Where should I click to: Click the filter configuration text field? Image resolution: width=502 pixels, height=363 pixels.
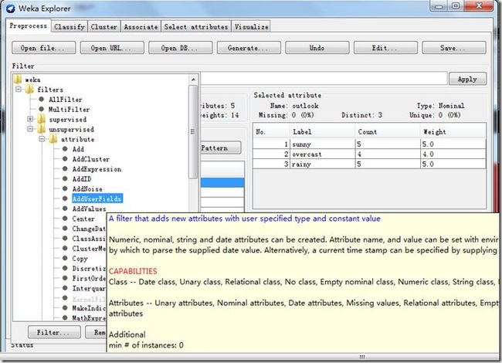point(324,79)
